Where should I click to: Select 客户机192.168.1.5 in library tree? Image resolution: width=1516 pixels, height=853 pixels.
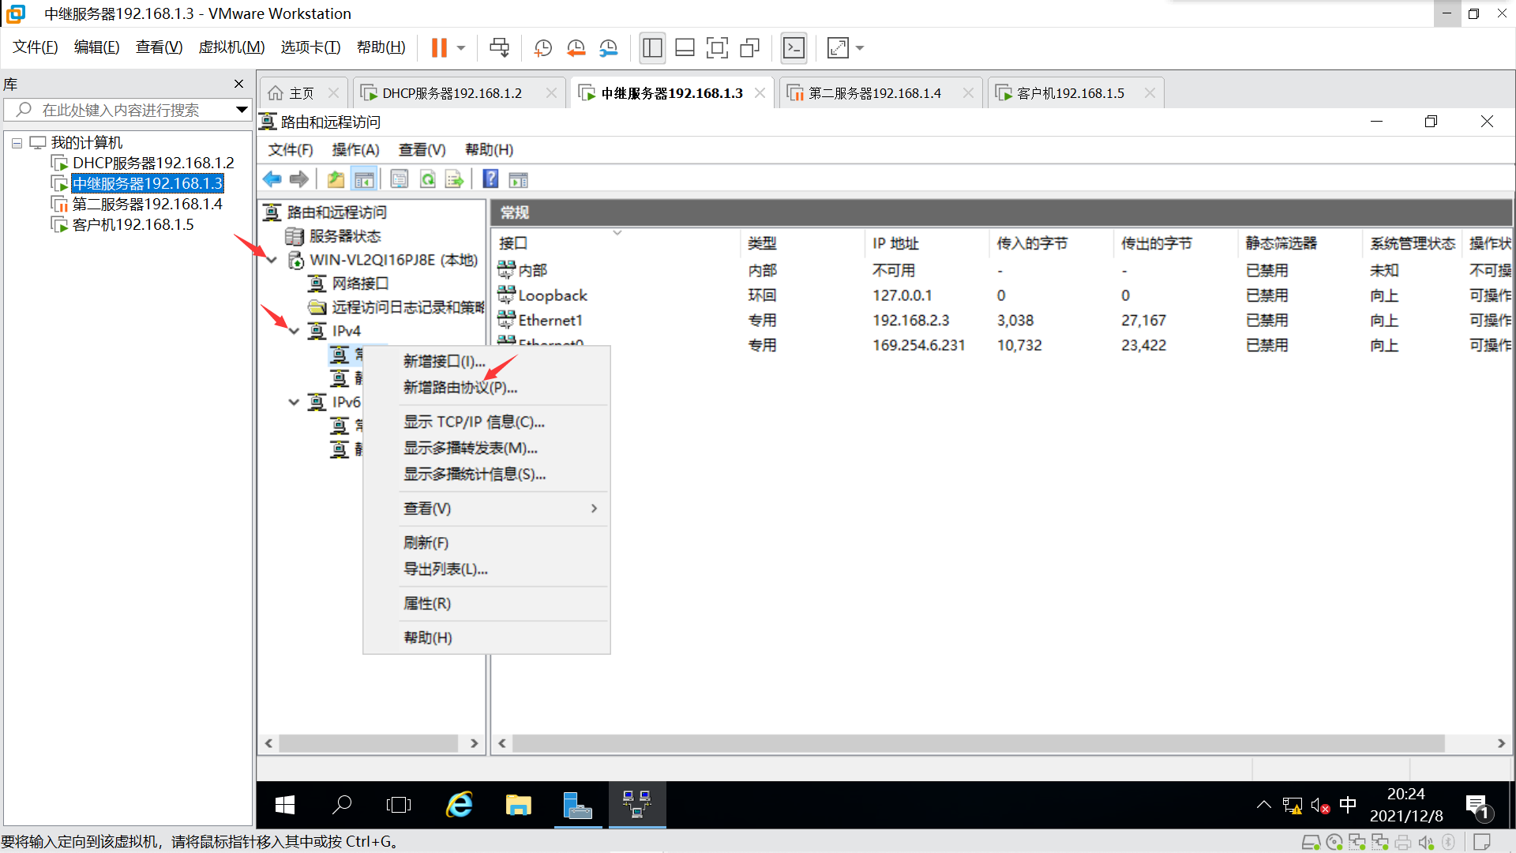point(133,224)
